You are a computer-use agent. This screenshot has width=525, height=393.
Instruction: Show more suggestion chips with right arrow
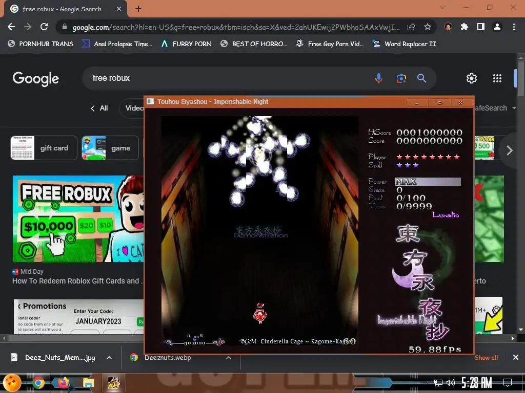pos(509,150)
